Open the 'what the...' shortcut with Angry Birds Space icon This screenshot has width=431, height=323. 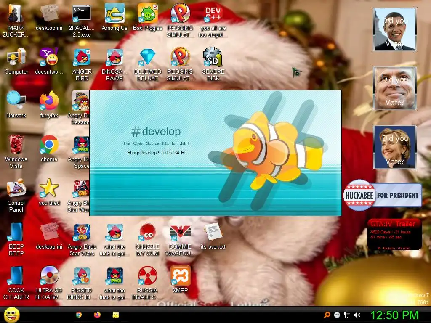click(x=114, y=283)
